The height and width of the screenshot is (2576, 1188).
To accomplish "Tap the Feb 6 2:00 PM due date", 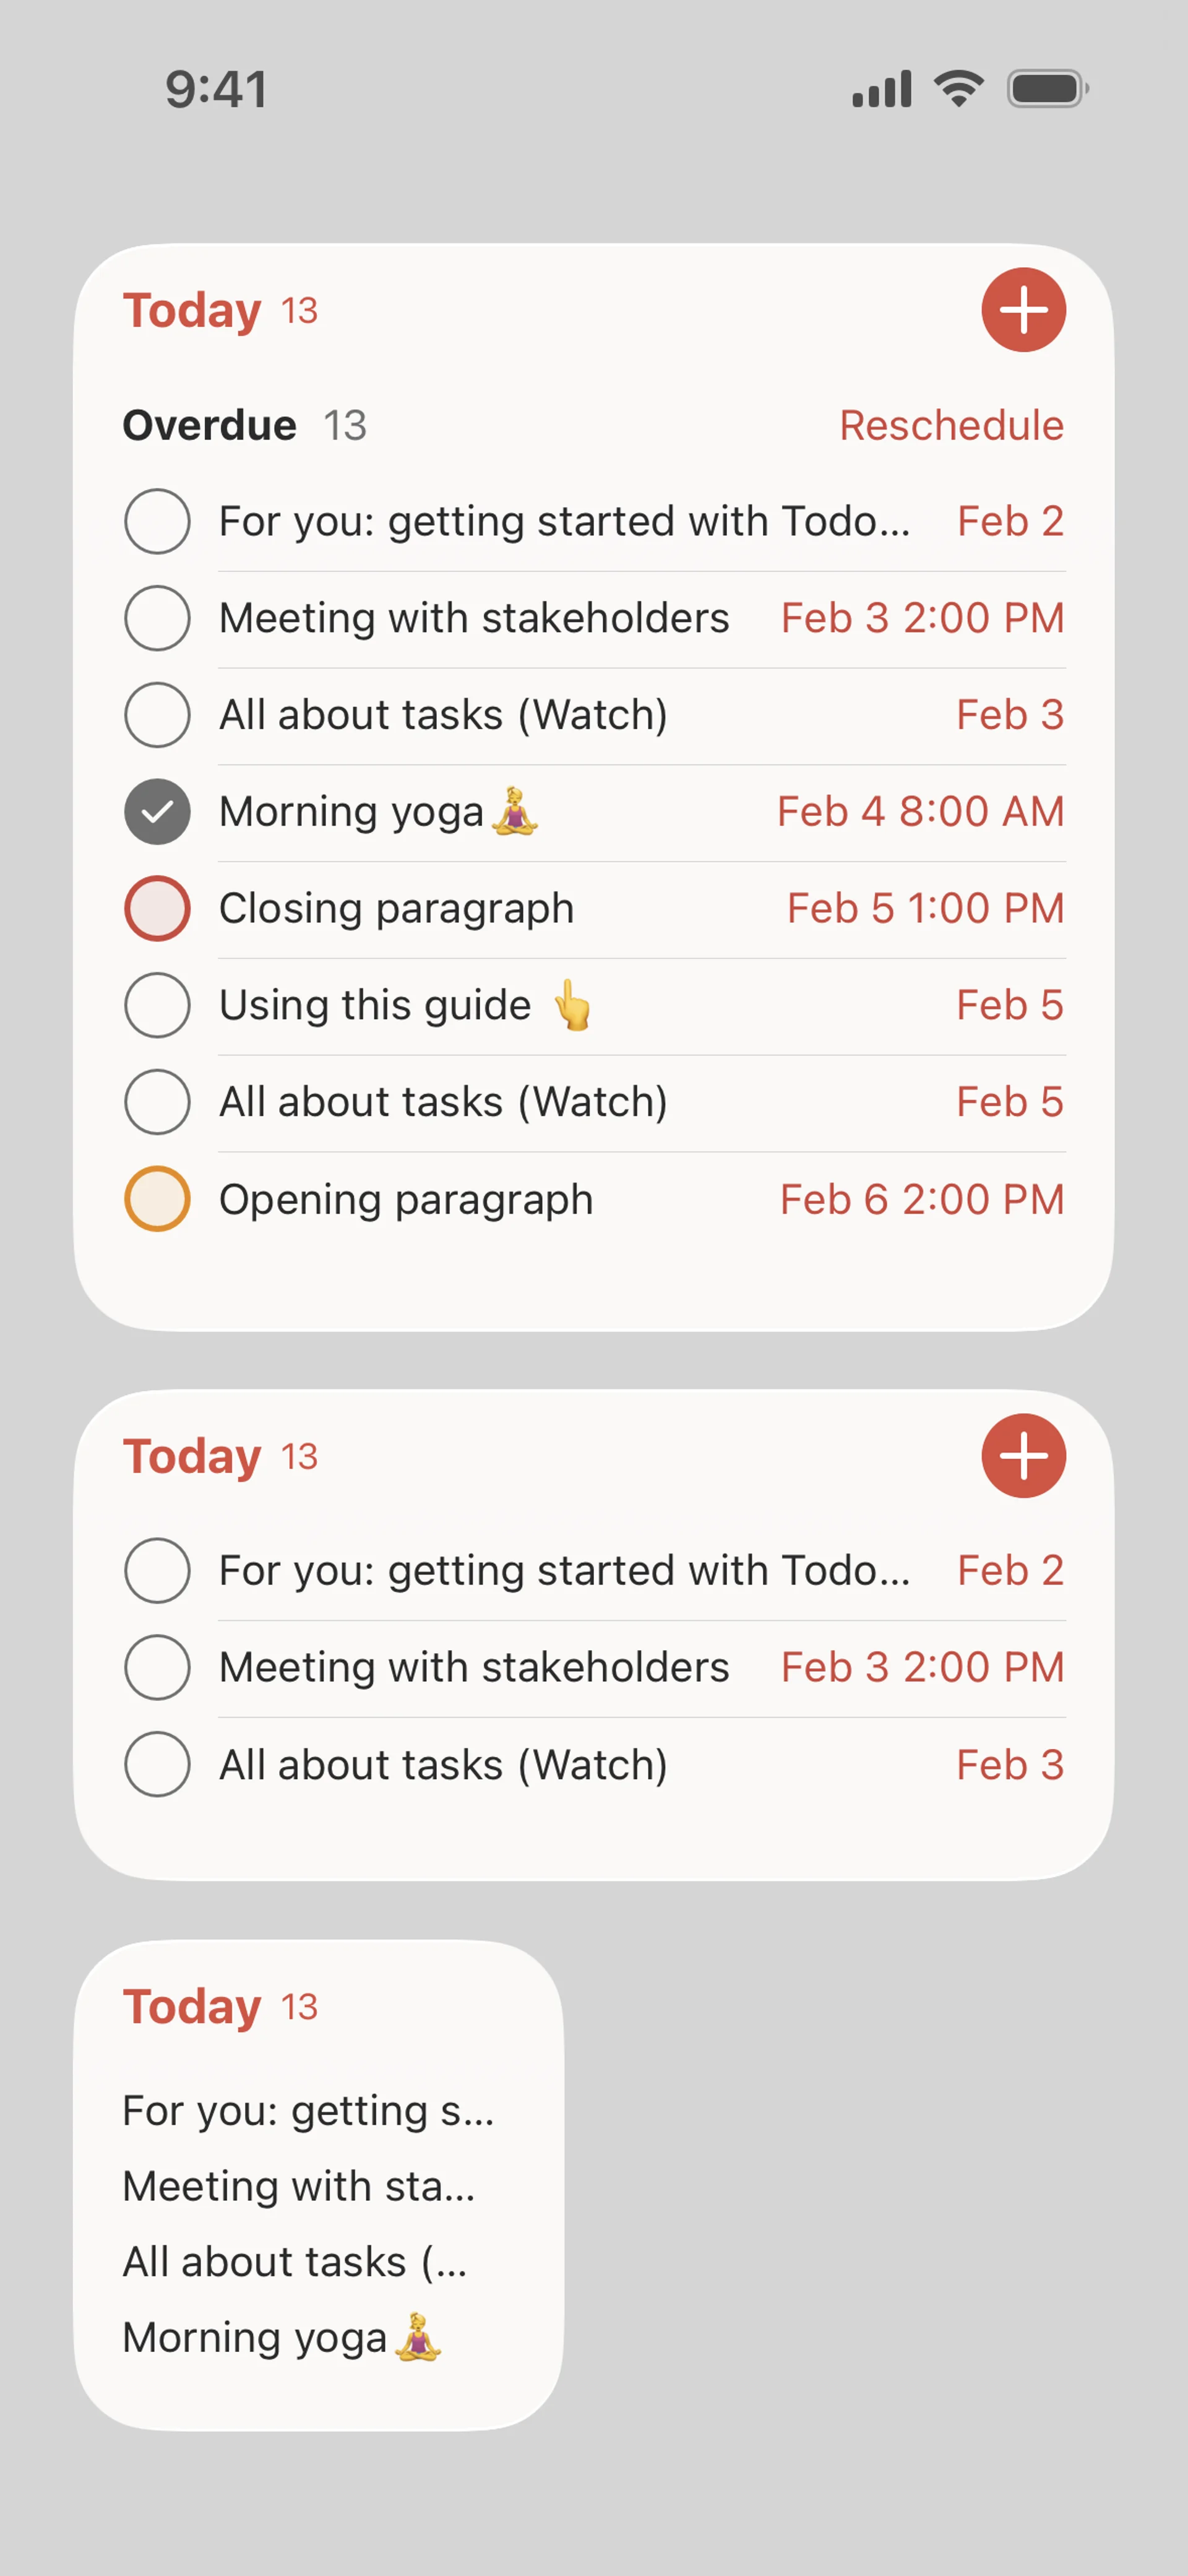I will [921, 1199].
